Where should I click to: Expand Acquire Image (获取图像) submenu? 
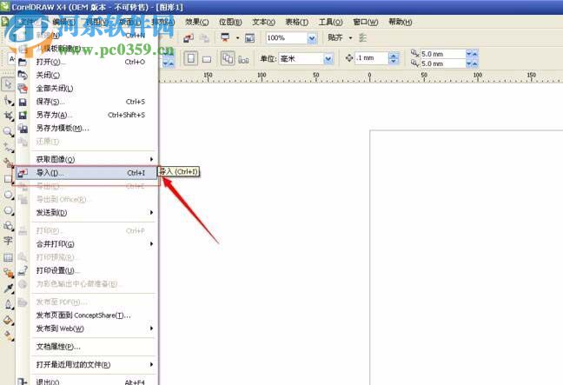click(x=86, y=159)
